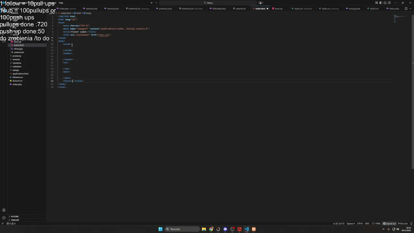414x233 pixels.
Task: Switch to przewozy.php tab
Action: [x=165, y=9]
